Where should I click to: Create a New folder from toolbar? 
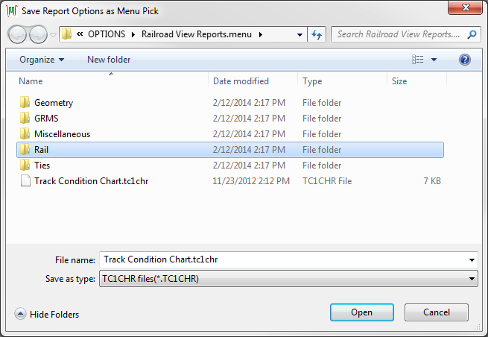pos(109,60)
